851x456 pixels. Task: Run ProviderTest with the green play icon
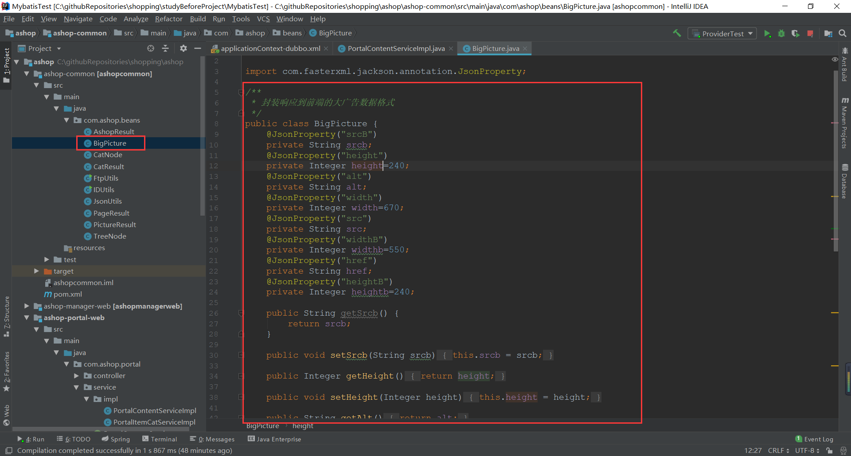click(x=767, y=34)
